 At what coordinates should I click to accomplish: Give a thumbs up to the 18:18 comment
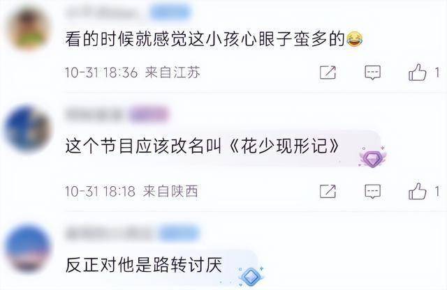point(418,191)
